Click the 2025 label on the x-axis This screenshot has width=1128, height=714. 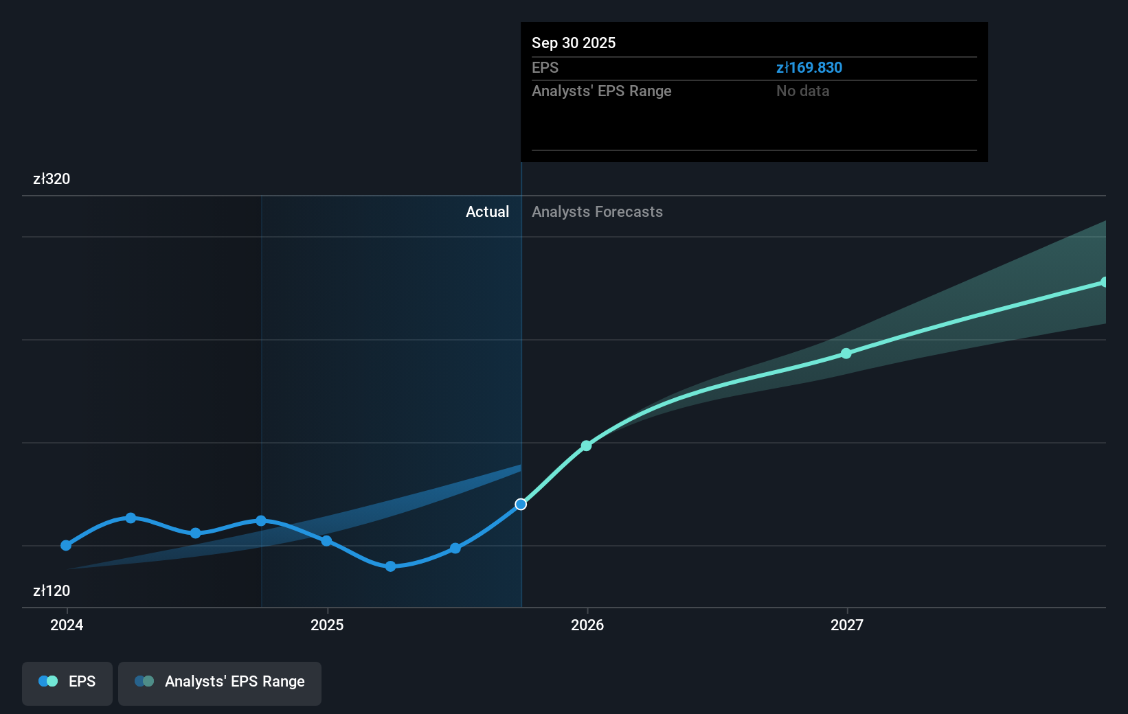(x=327, y=625)
